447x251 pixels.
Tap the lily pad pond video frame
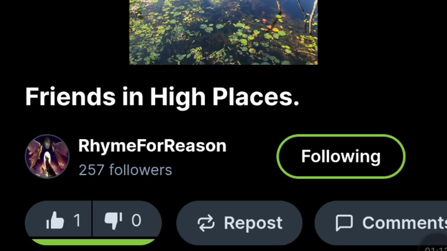(x=223, y=32)
